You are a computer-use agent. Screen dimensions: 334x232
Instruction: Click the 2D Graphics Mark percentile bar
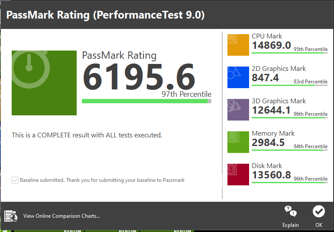pos(289,86)
